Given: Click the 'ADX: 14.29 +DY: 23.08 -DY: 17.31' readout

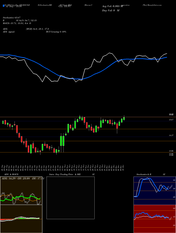Looking at the screenshot, I should pyautogui.click(x=23, y=179).
